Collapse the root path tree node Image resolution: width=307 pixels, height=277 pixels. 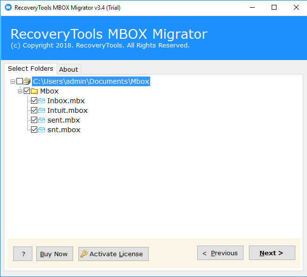pyautogui.click(x=13, y=81)
